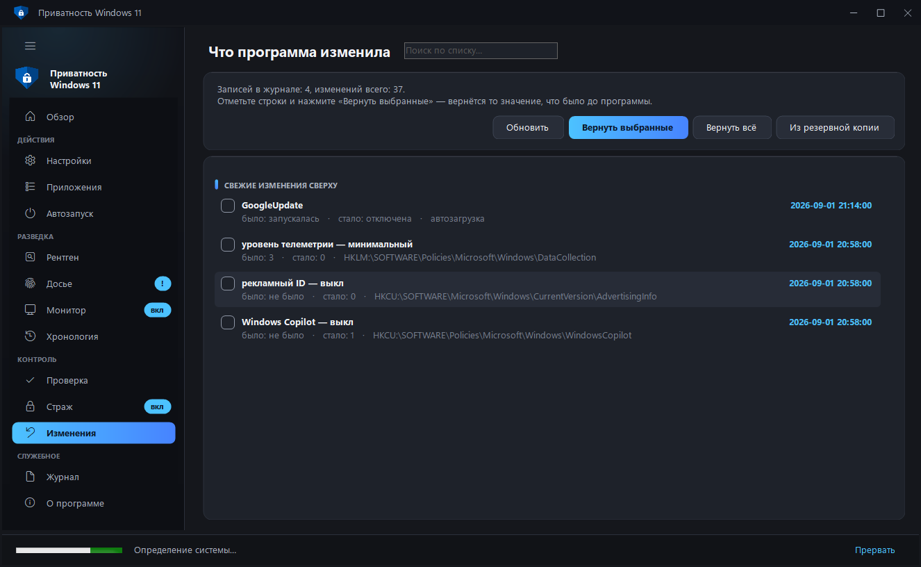
Task: Stop the scan with the Прервать link
Action: 874,550
